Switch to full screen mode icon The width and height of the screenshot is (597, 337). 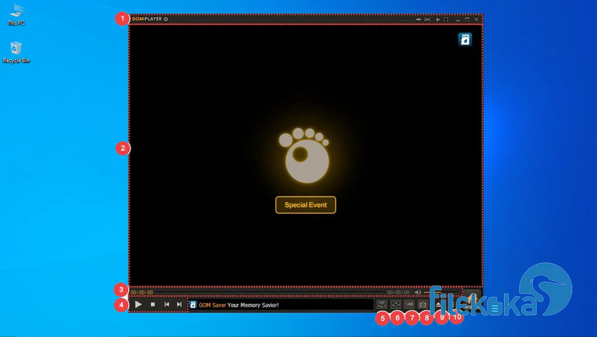coord(446,20)
